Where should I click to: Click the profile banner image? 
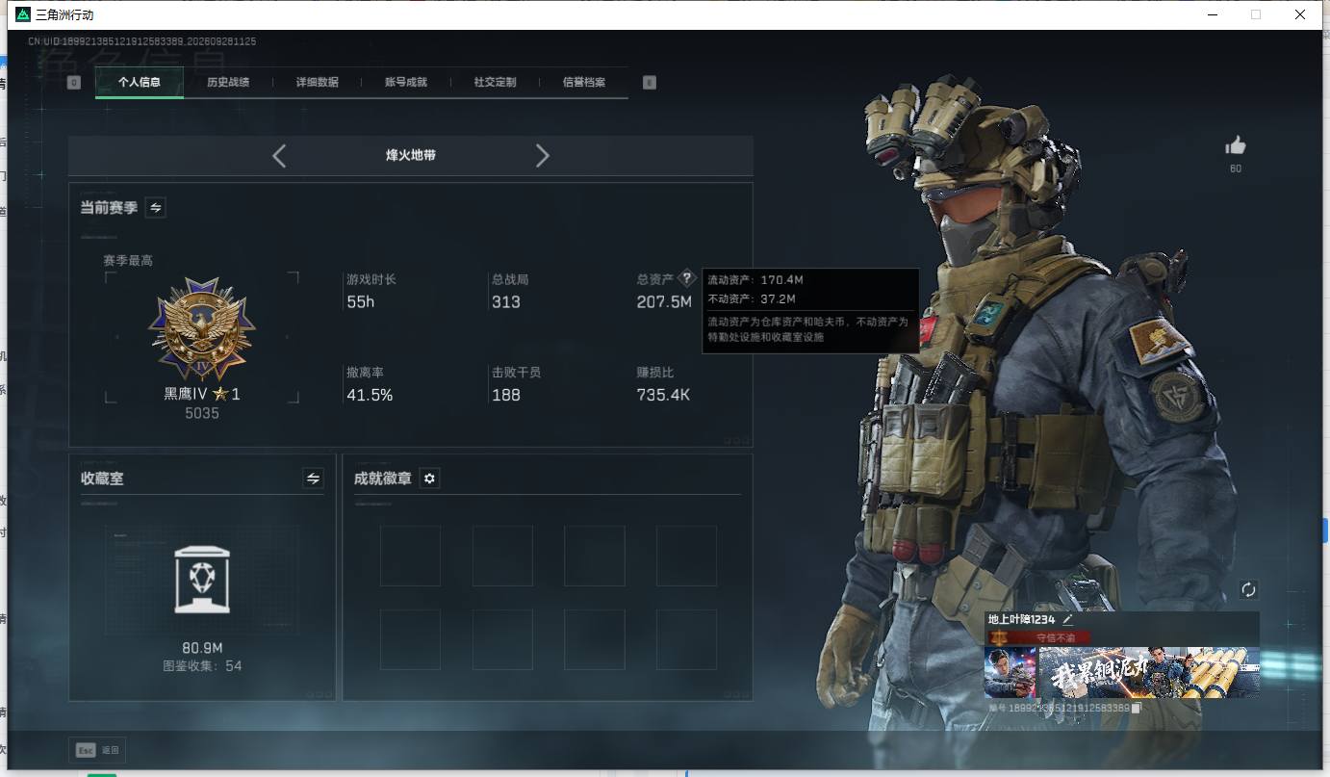1149,672
